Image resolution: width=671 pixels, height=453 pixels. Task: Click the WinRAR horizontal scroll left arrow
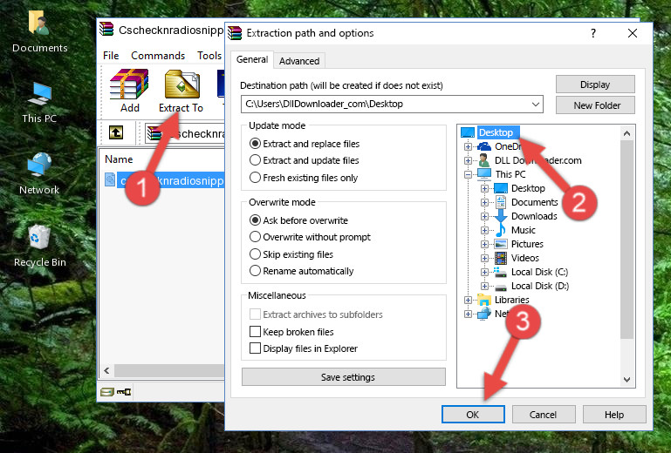[107, 370]
